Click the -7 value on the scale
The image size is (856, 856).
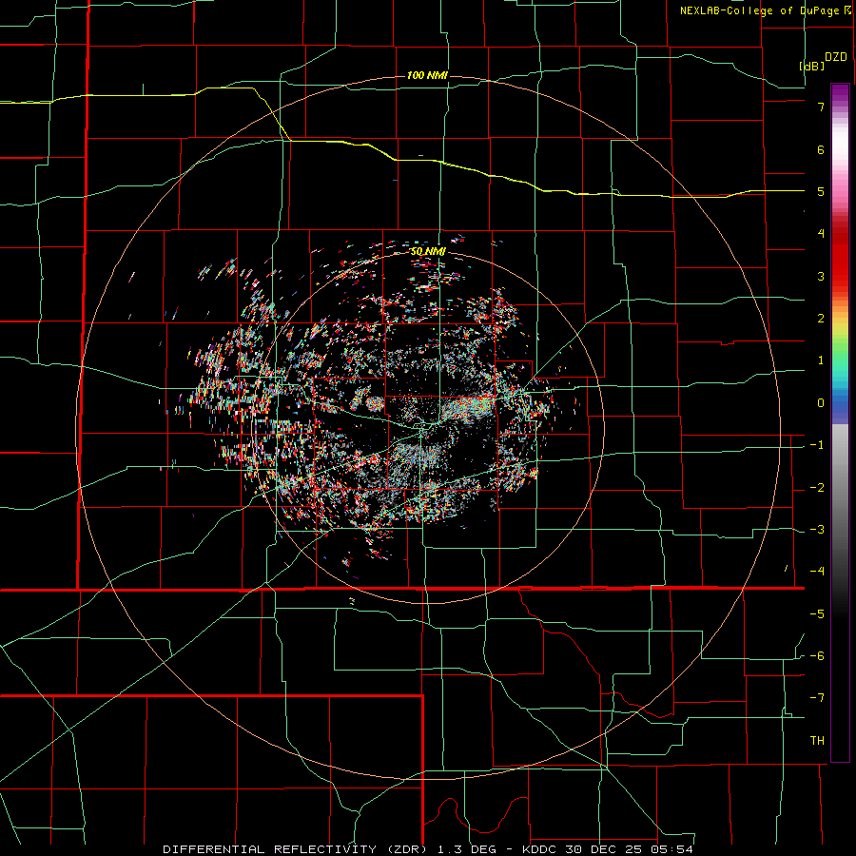817,698
